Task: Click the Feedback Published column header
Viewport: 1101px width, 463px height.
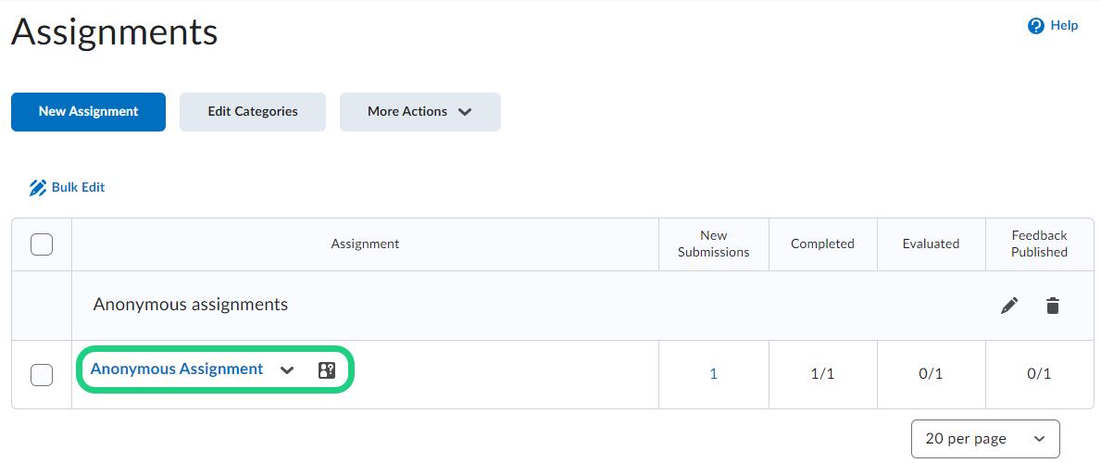Action: pos(1039,244)
